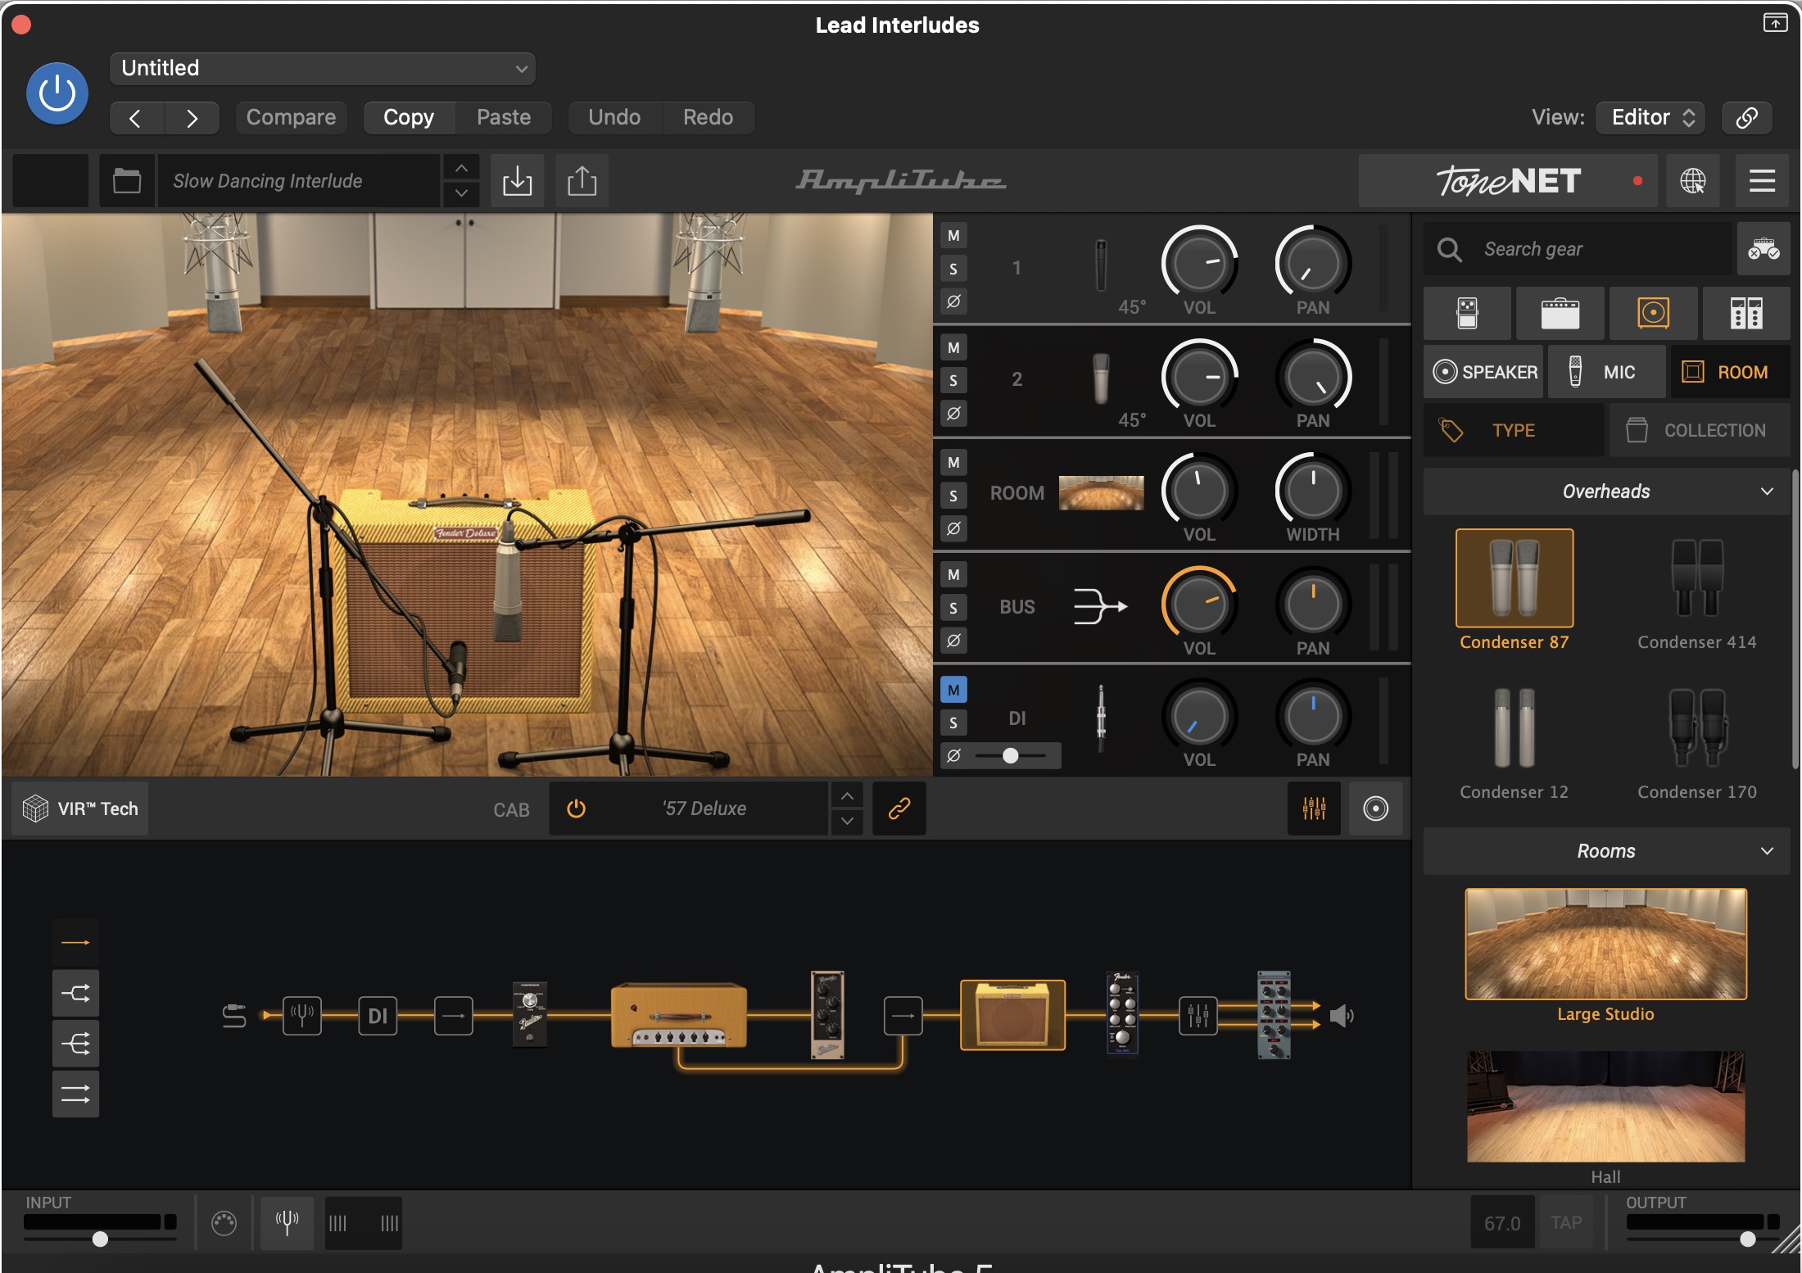Show rack effects gear category
The width and height of the screenshot is (1802, 1273).
[1746, 313]
